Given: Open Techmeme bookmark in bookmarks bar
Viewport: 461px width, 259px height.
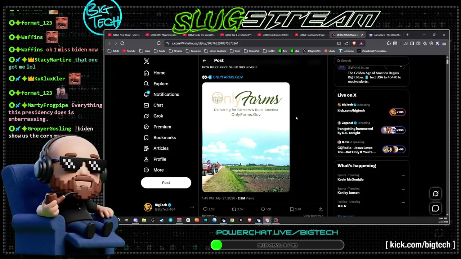Looking at the screenshot, I should 346,51.
